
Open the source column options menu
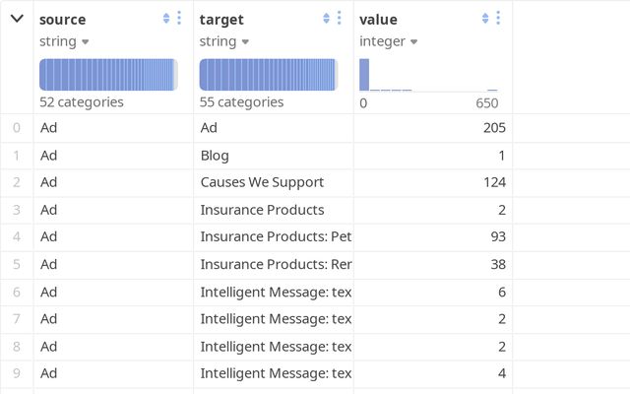pyautogui.click(x=178, y=19)
